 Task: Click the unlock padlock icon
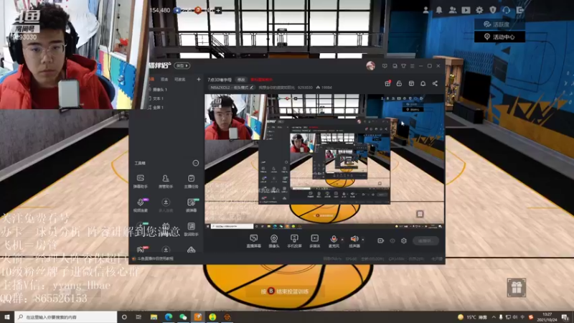pos(399,83)
